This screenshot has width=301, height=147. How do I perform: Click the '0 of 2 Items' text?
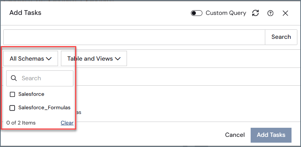pos(21,123)
